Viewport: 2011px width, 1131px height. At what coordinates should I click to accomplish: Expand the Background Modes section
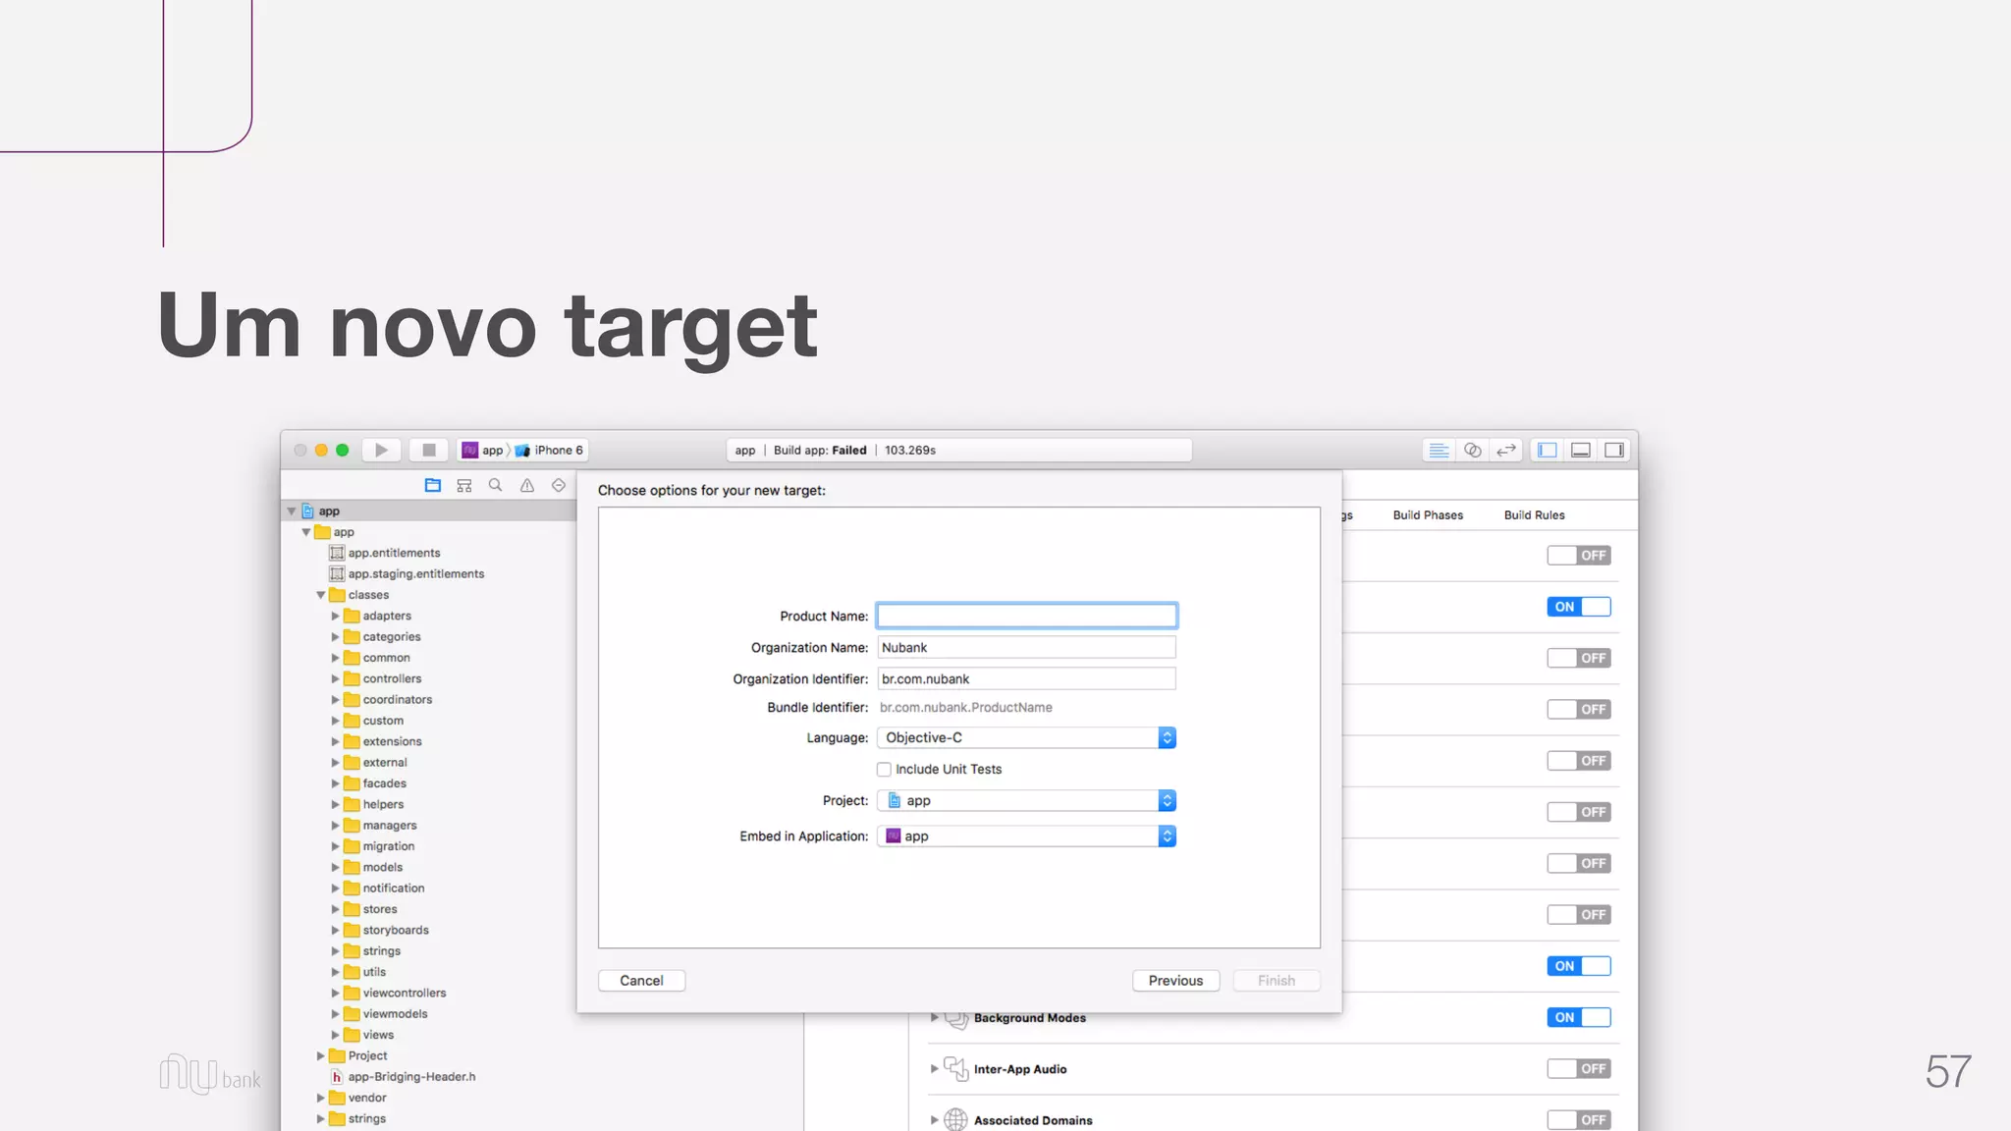coord(934,1018)
